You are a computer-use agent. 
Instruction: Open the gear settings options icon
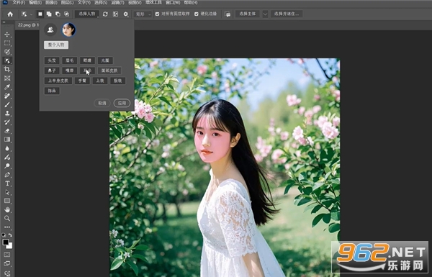point(126,14)
